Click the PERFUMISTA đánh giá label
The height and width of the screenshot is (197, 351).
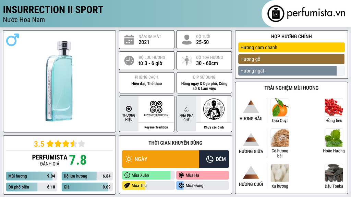pyautogui.click(x=50, y=160)
